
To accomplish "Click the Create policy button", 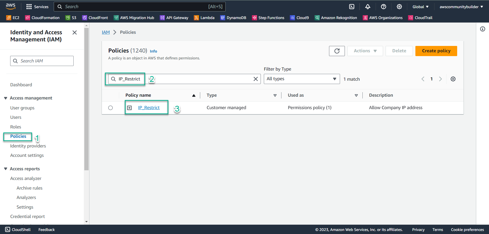I will click(x=436, y=51).
